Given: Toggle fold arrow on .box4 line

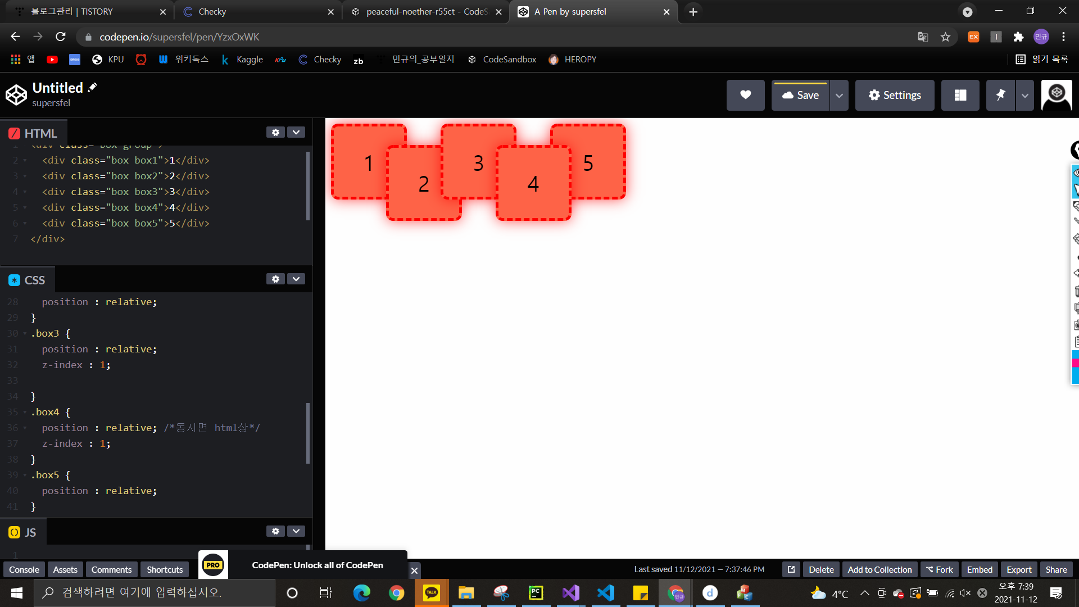Looking at the screenshot, I should tap(25, 413).
